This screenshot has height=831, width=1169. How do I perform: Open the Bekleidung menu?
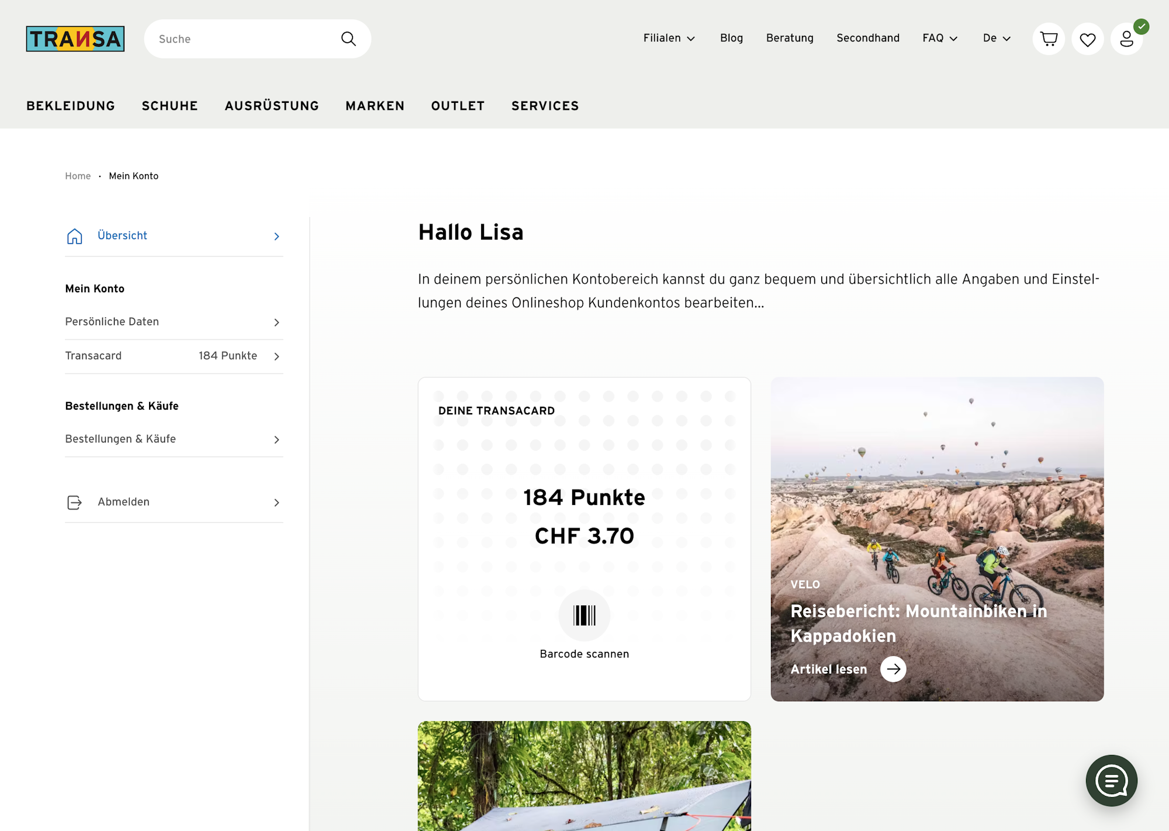click(x=71, y=106)
